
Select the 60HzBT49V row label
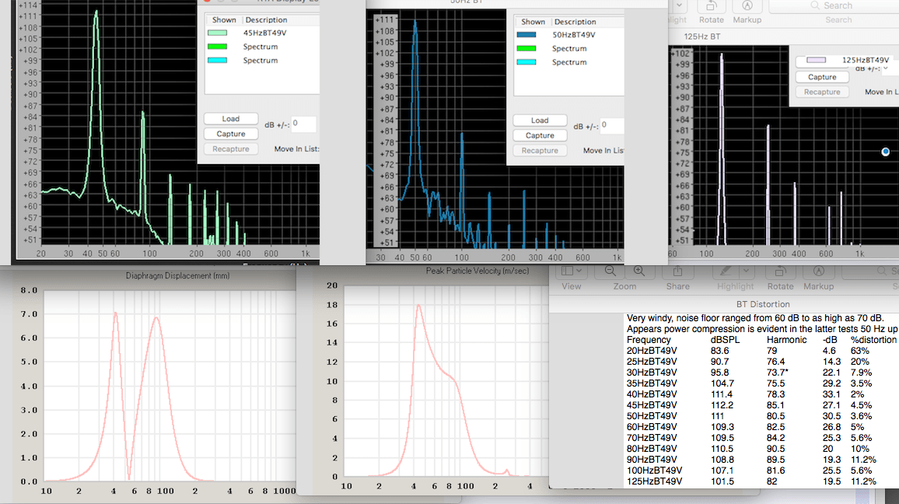tap(652, 427)
